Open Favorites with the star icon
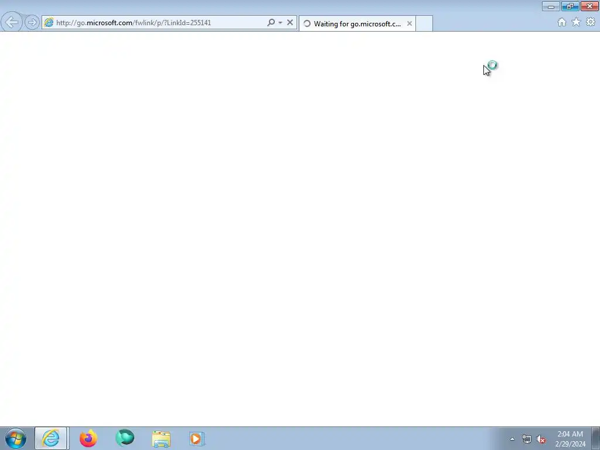This screenshot has height=450, width=600. (577, 22)
